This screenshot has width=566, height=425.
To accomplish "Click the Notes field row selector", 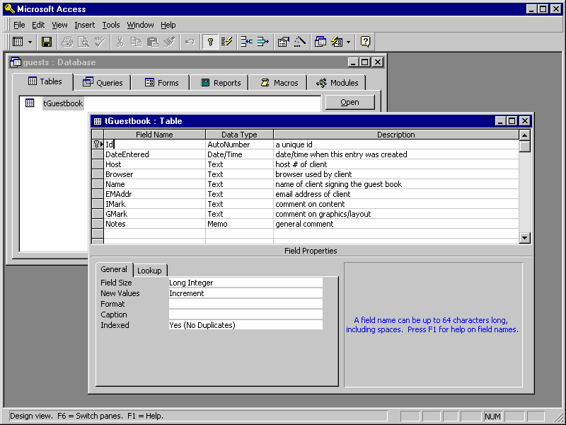I will (x=98, y=224).
